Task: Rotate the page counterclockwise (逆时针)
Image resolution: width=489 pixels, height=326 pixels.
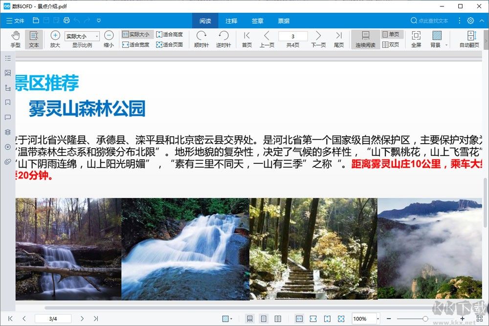Action: (x=223, y=39)
